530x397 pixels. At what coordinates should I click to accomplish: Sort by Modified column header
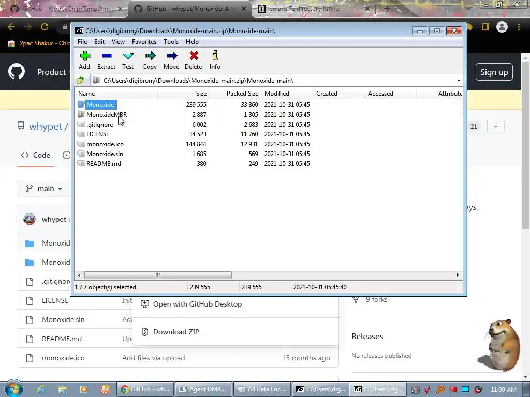287,94
